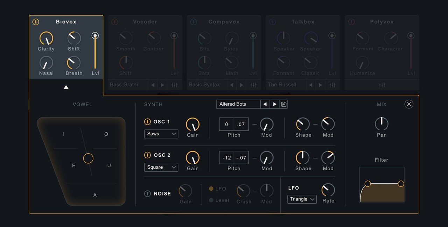This screenshot has width=448, height=227.
Task: Toggle Biovox module power button
Action: [36, 22]
